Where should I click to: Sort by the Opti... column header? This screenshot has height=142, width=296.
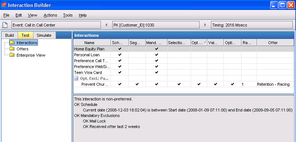tap(232, 43)
